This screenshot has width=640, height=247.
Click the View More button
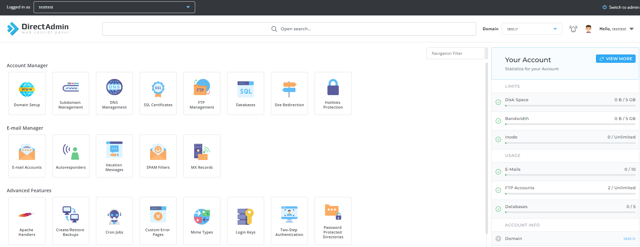(615, 58)
